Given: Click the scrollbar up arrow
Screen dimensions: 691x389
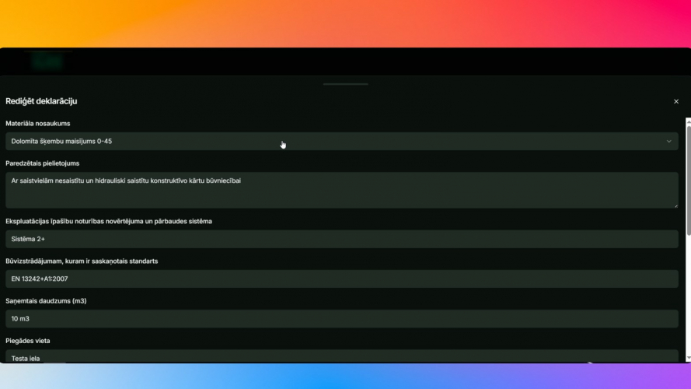Looking at the screenshot, I should click(x=689, y=121).
